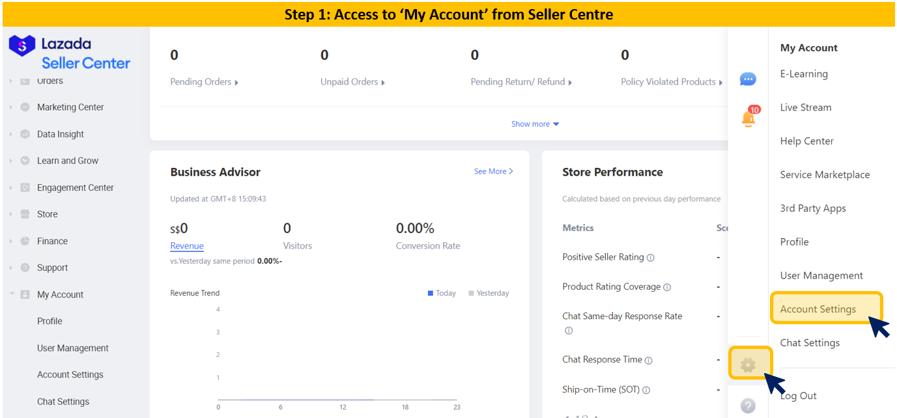Screen dimensions: 897x418
Task: Expand dashboard with Show more
Action: point(535,124)
